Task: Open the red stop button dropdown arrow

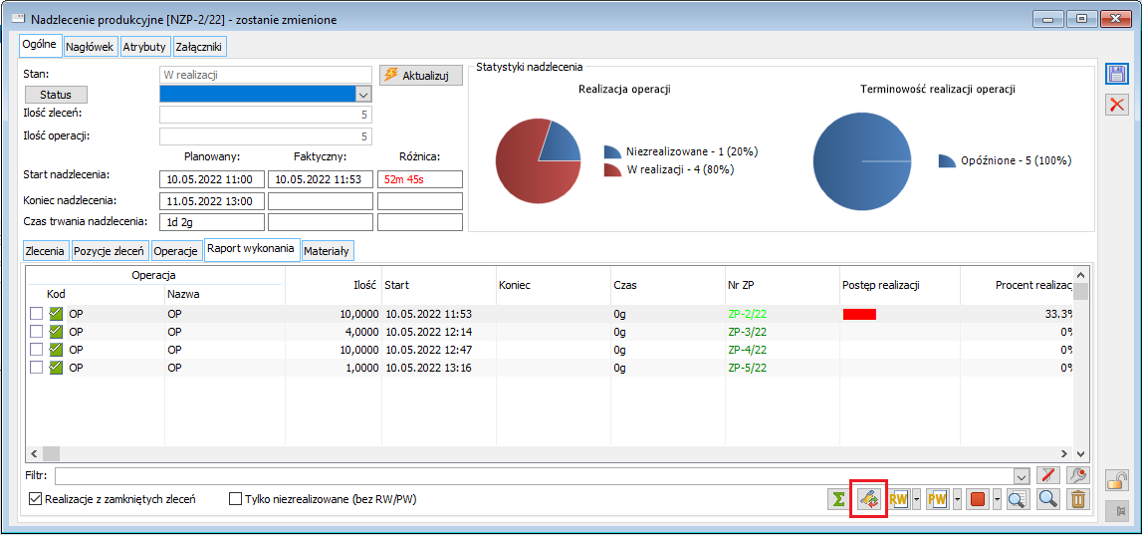Action: coord(996,499)
